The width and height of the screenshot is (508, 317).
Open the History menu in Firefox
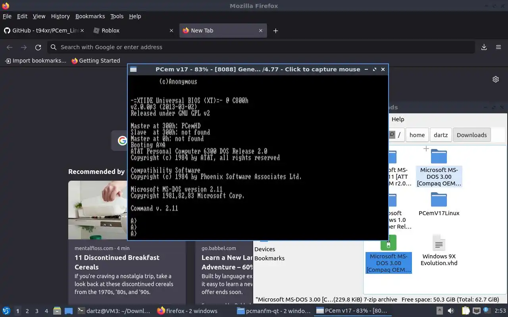(x=60, y=16)
